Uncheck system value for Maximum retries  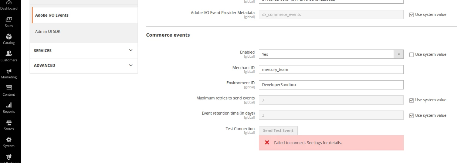412,100
